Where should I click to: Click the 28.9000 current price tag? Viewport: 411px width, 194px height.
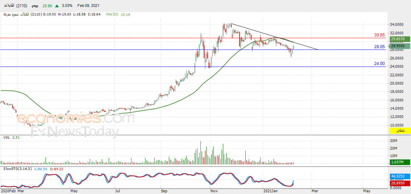point(400,46)
